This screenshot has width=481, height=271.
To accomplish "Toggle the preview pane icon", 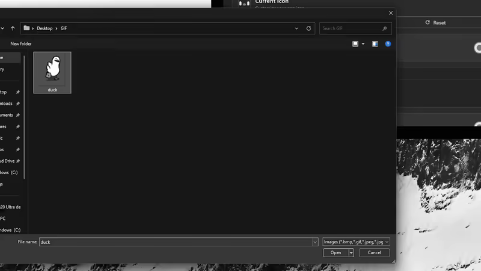I will pyautogui.click(x=375, y=44).
